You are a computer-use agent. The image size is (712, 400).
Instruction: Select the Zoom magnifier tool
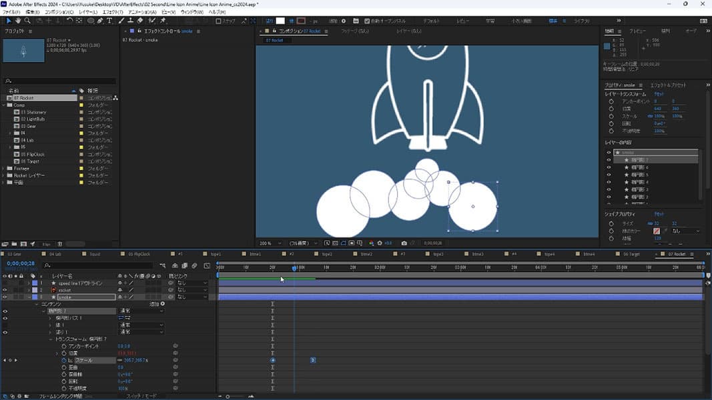click(x=27, y=21)
